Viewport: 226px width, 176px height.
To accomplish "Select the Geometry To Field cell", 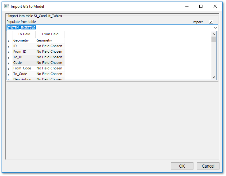I will 24,41.
